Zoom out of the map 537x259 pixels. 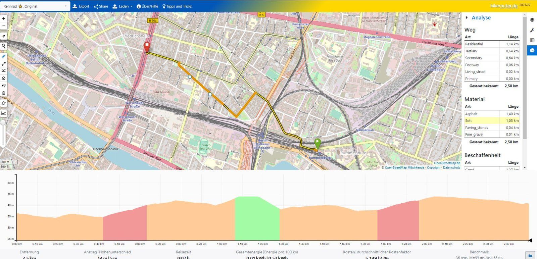click(x=4, y=26)
